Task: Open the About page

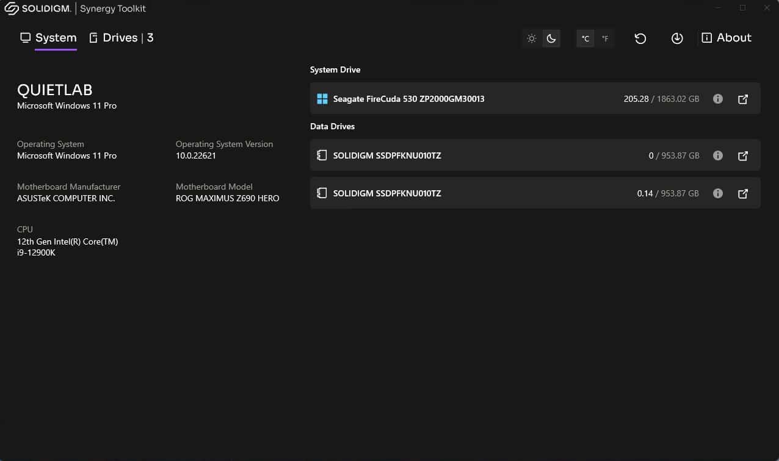Action: tap(726, 38)
